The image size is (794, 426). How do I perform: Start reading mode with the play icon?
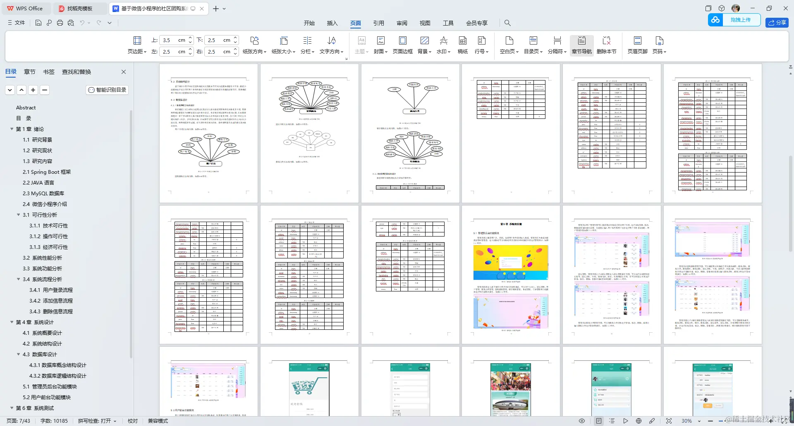pos(625,421)
